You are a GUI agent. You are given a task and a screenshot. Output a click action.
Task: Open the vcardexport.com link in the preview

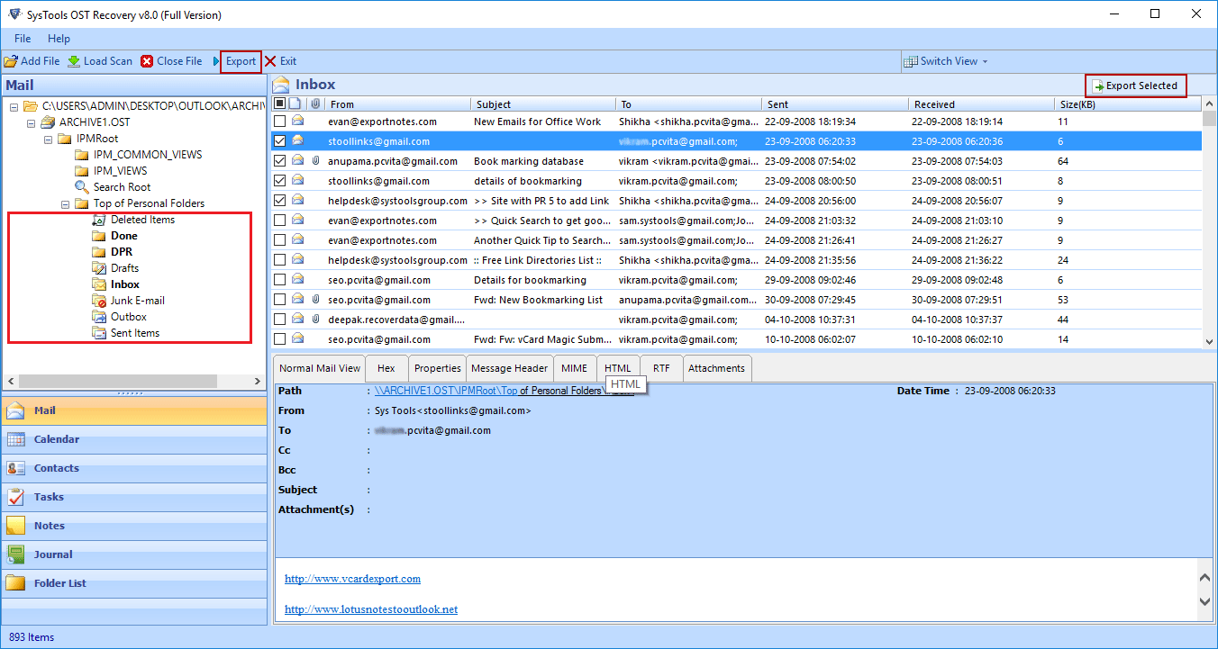point(352,578)
